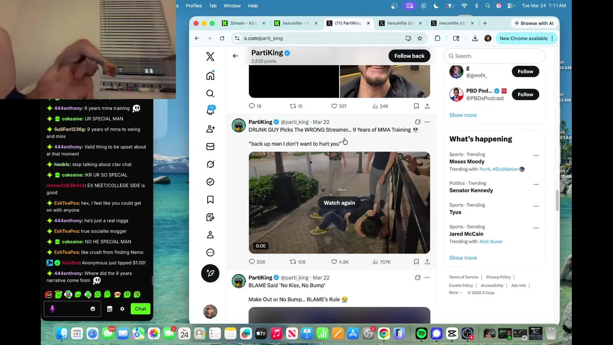Bookmark the post with 24K views
Image resolution: width=613 pixels, height=345 pixels.
coord(416,106)
